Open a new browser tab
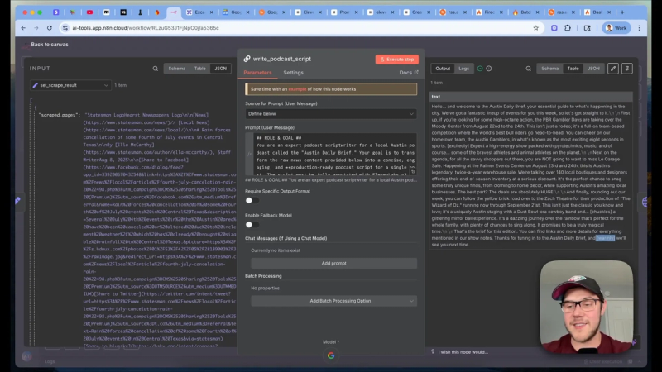The image size is (662, 372). pyautogui.click(x=622, y=12)
